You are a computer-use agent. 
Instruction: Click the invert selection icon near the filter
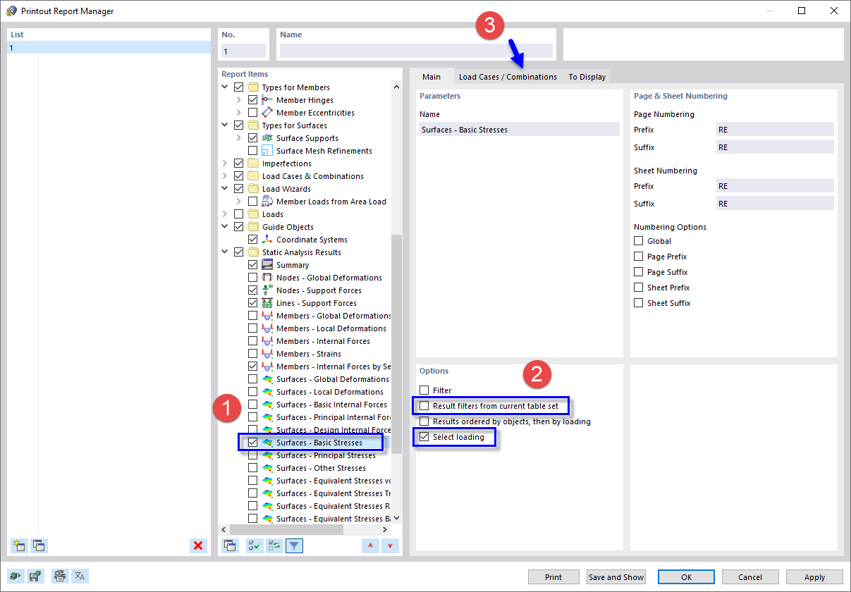point(274,545)
